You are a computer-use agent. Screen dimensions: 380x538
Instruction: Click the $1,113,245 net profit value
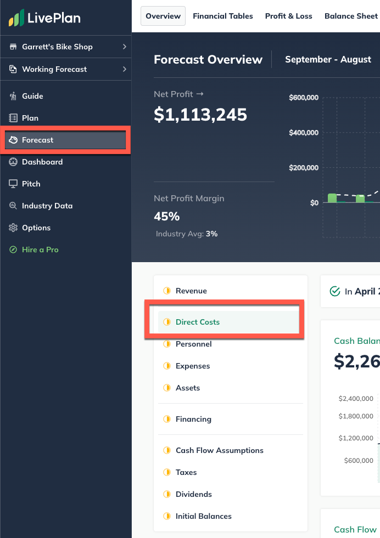pos(200,114)
